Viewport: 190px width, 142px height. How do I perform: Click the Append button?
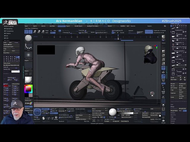pyautogui.click(x=182, y=92)
